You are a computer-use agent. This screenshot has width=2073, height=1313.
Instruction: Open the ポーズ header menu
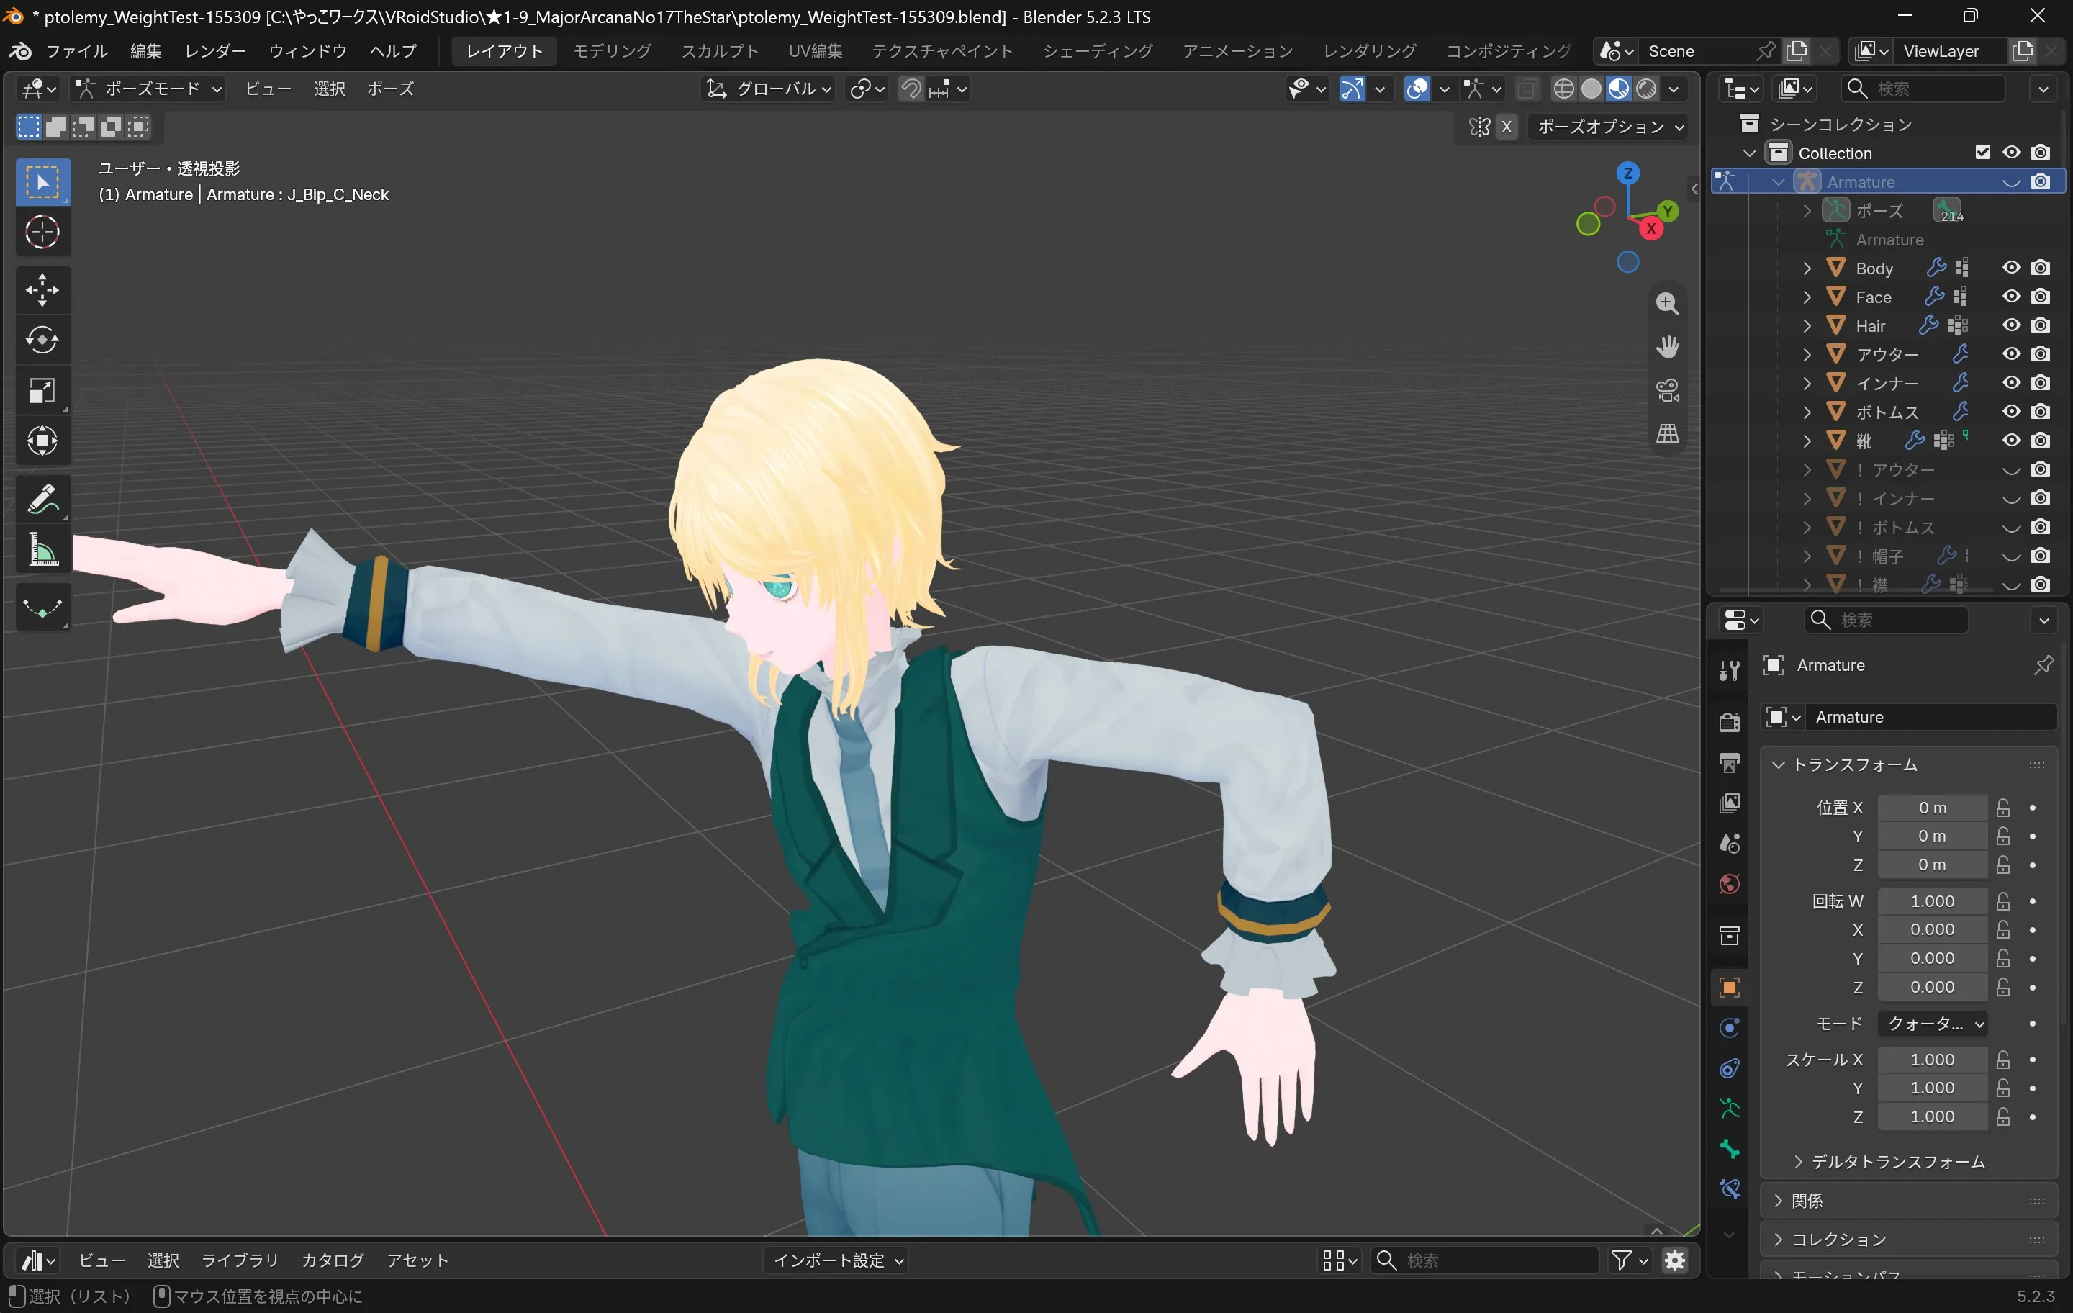tap(390, 89)
